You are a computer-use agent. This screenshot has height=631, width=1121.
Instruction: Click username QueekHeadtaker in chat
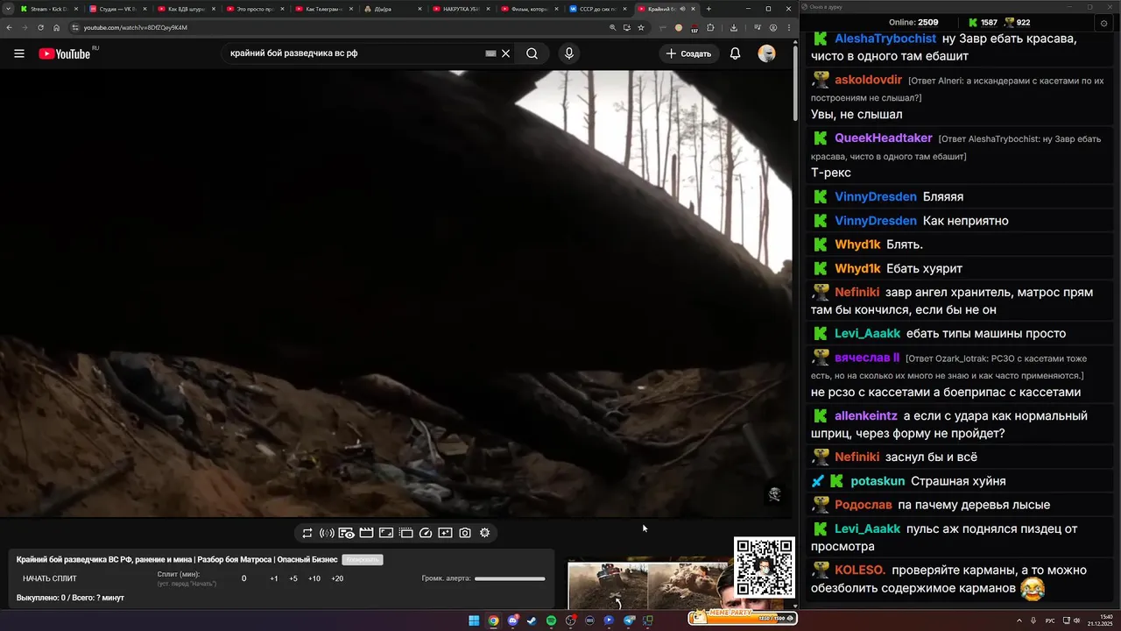coord(884,138)
